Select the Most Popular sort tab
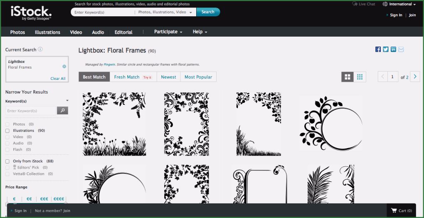The height and width of the screenshot is (218, 424). [198, 77]
